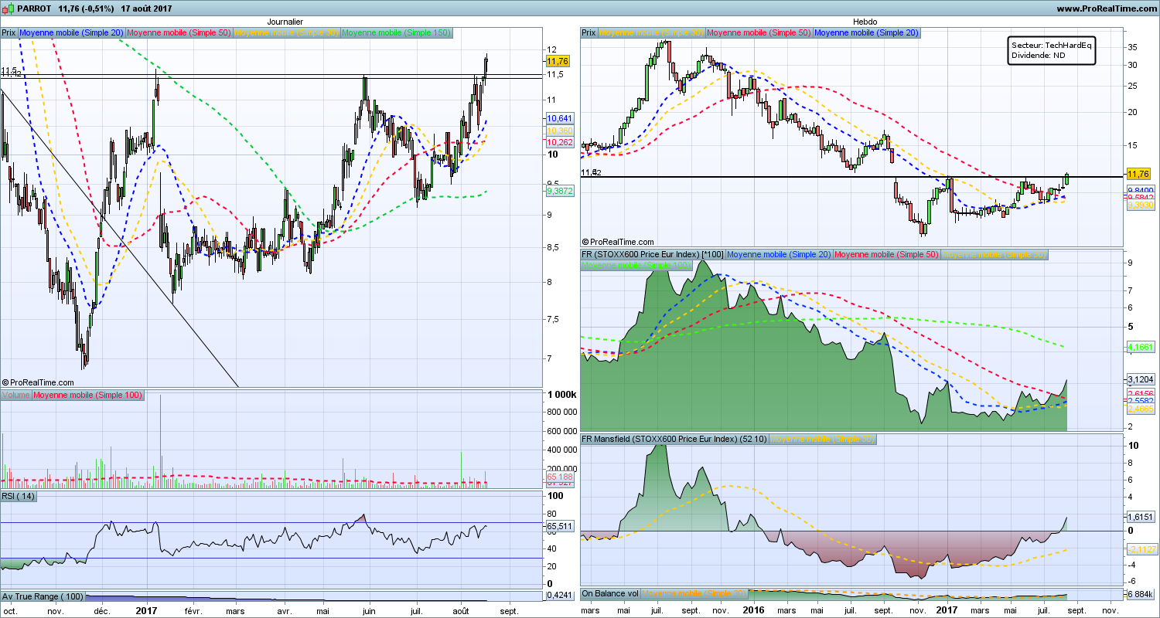
Task: Click the Secteur: TechHardEq text
Action: 1052,46
